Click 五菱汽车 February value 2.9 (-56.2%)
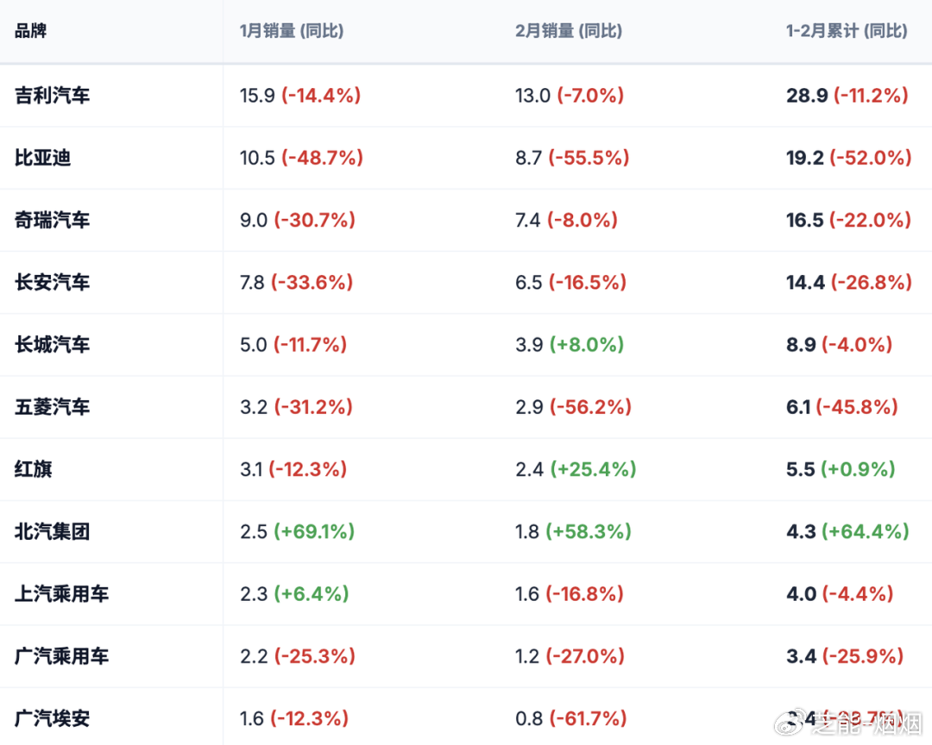932x745 pixels. 574,407
